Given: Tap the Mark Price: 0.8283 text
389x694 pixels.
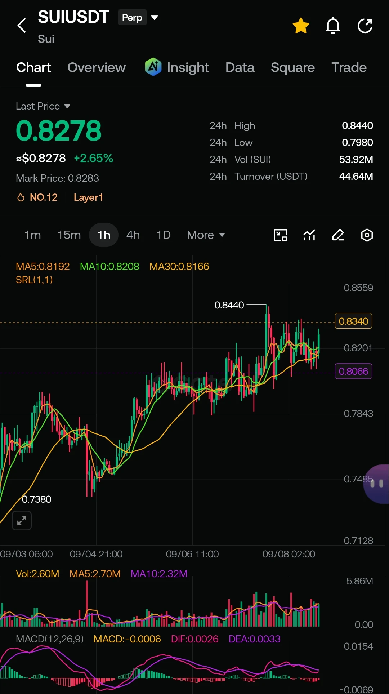Looking at the screenshot, I should tap(57, 178).
